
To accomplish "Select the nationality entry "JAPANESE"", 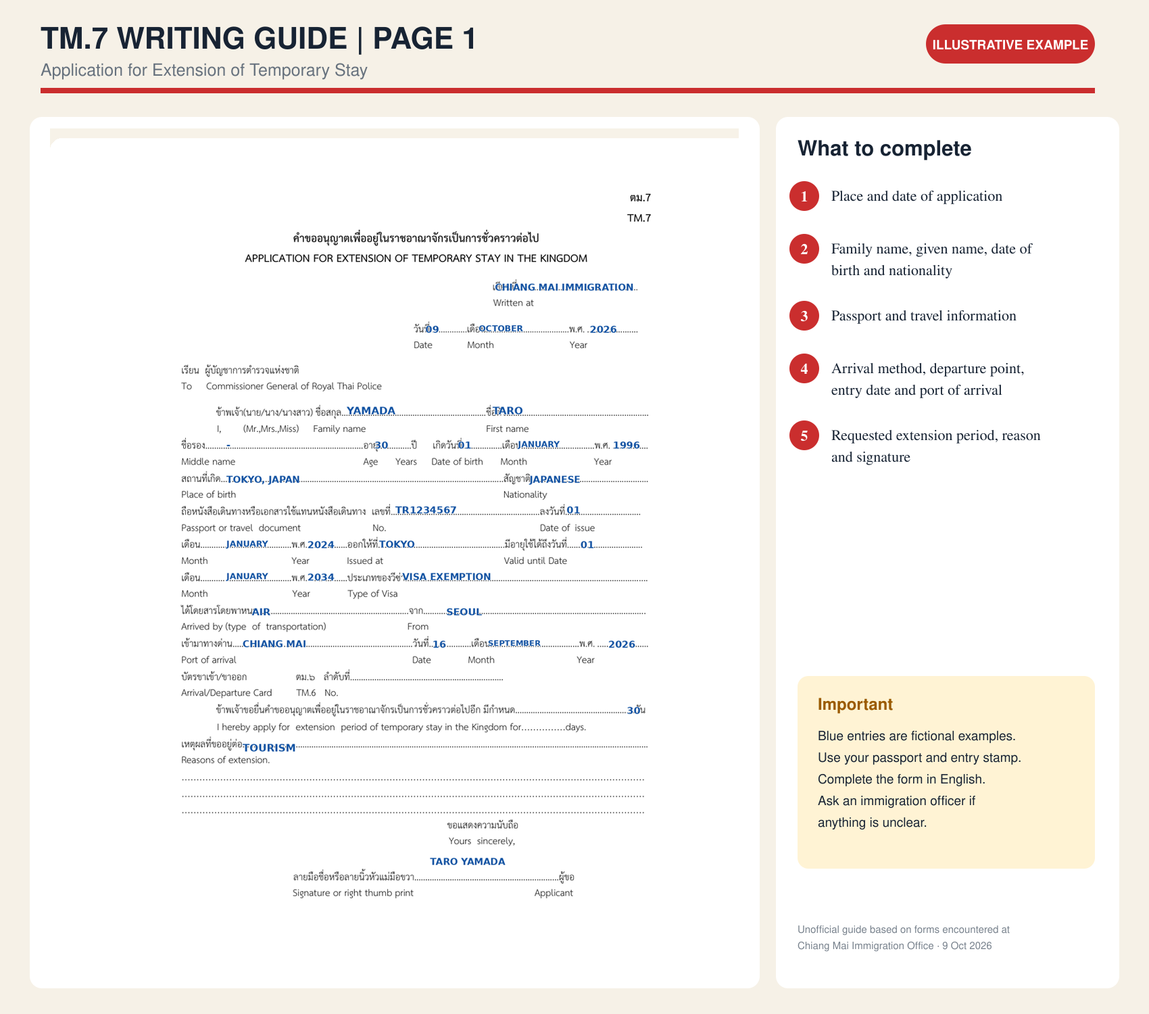I will tap(555, 479).
